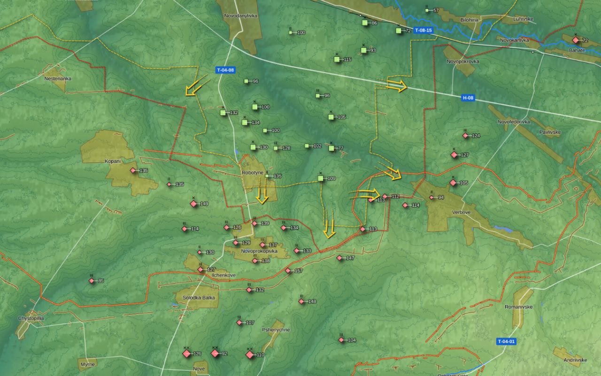This screenshot has height=376, width=601.
Task: Click the Robotyne town label
Action: [x=253, y=173]
